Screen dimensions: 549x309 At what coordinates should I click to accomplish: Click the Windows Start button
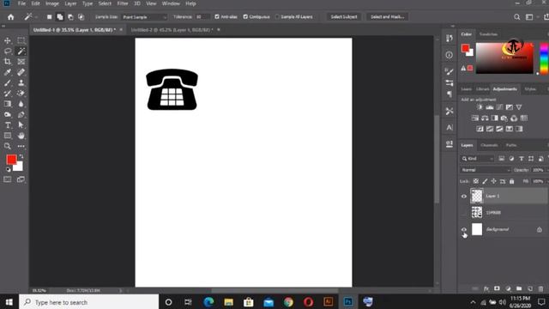9,302
